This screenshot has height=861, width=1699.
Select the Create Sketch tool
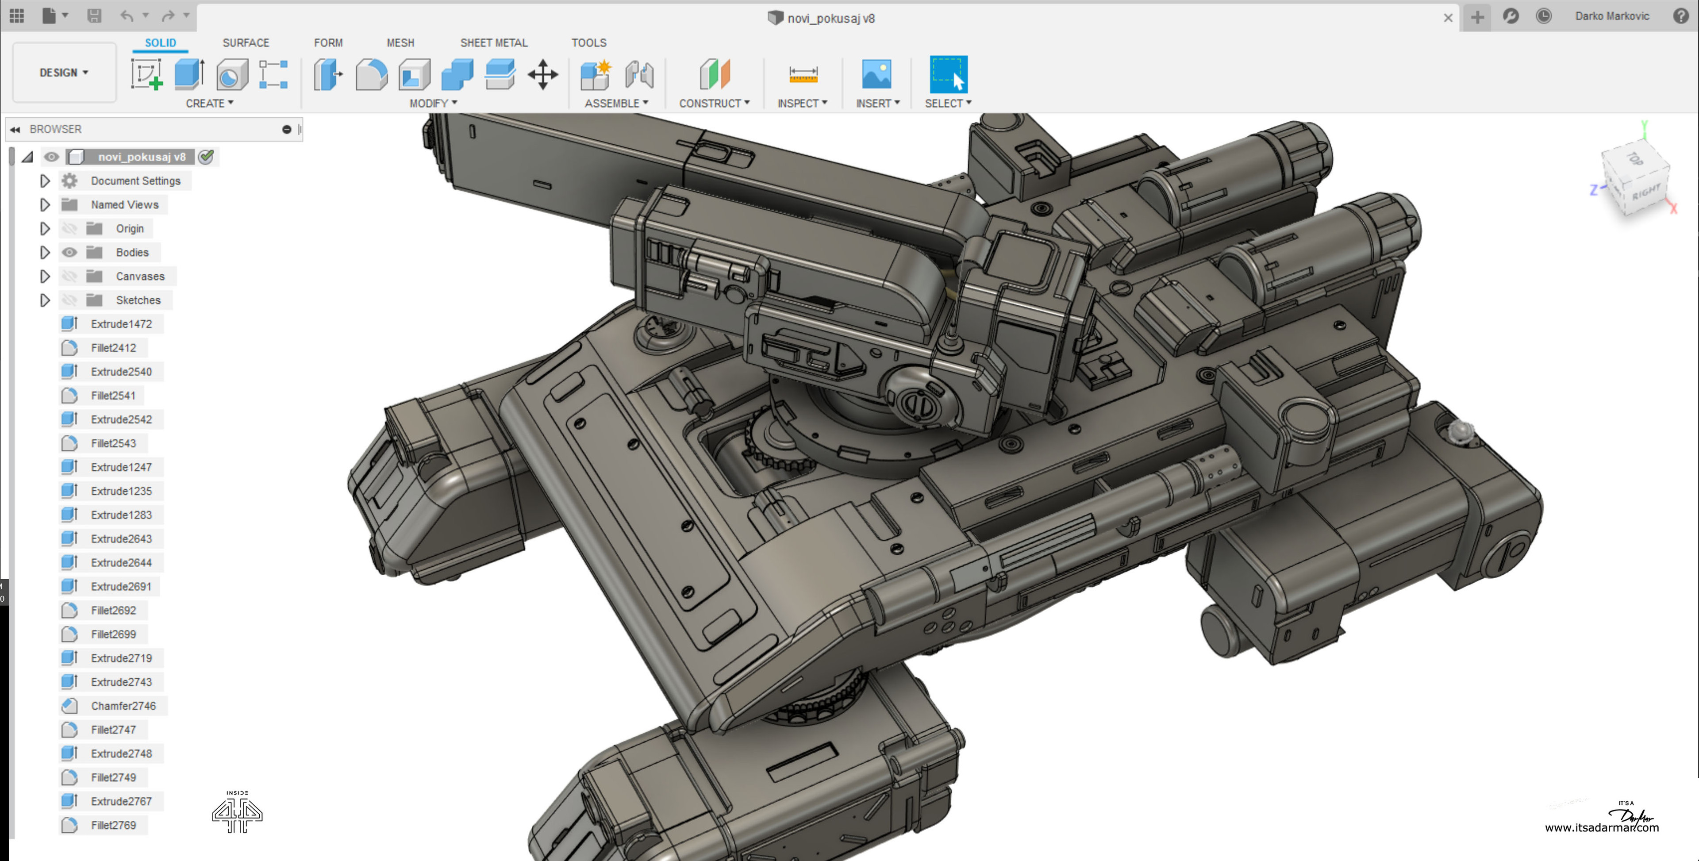click(146, 74)
